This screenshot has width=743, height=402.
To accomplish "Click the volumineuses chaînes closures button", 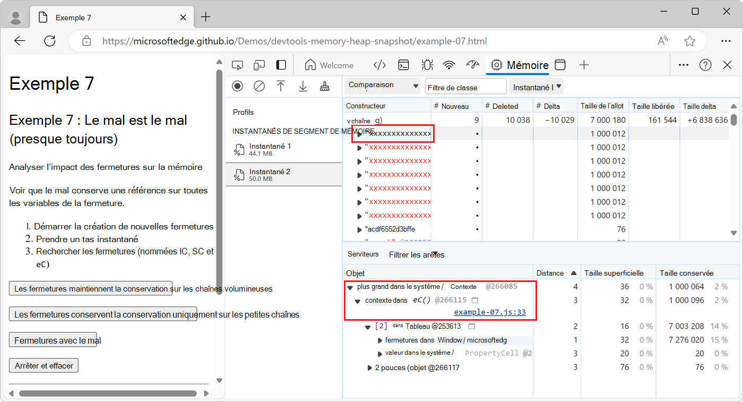I will click(91, 288).
